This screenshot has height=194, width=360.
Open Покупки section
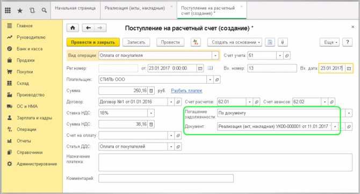coord(25,72)
